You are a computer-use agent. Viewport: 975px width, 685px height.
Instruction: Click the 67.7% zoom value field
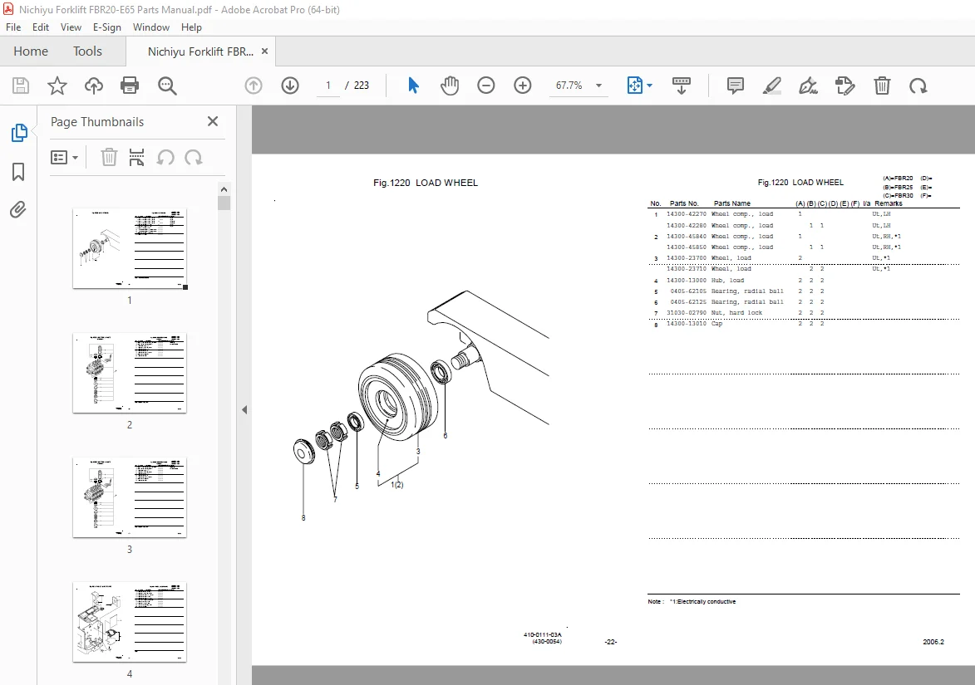click(569, 86)
